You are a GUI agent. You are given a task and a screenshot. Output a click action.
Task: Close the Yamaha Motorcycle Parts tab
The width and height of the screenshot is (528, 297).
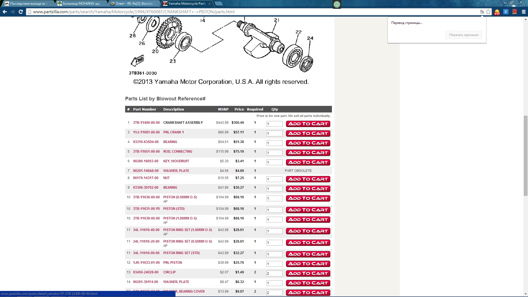210,4
